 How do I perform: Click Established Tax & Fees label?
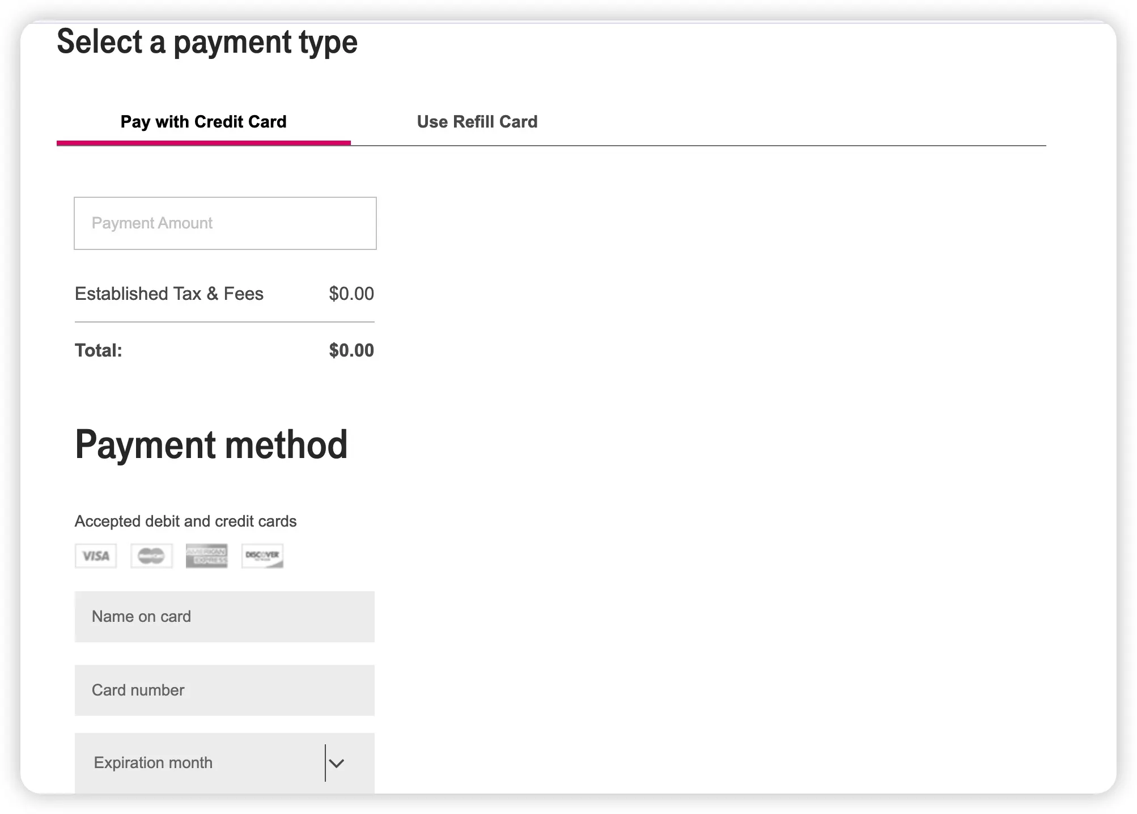tap(169, 294)
